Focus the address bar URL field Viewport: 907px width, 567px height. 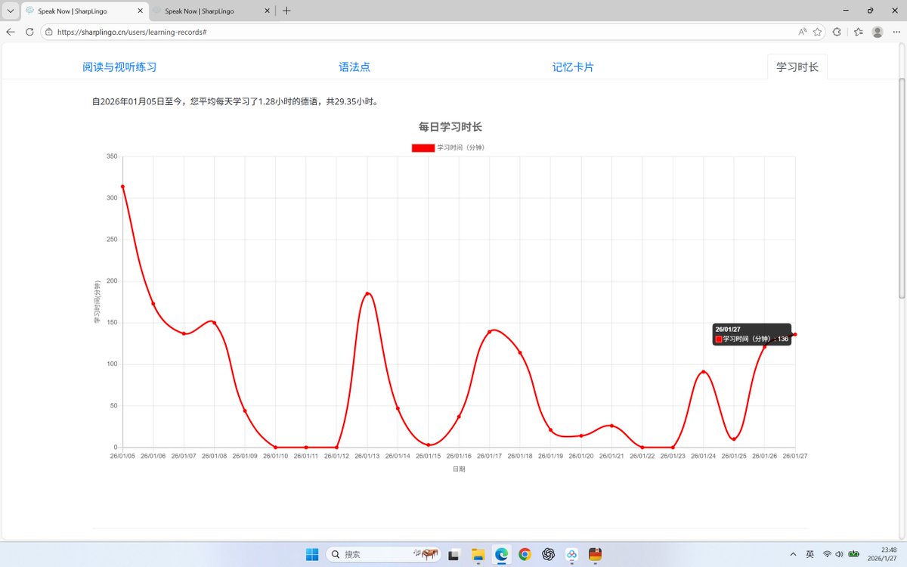click(x=423, y=32)
